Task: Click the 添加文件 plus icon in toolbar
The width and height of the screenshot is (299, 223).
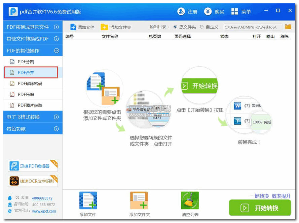Action: [73, 27]
